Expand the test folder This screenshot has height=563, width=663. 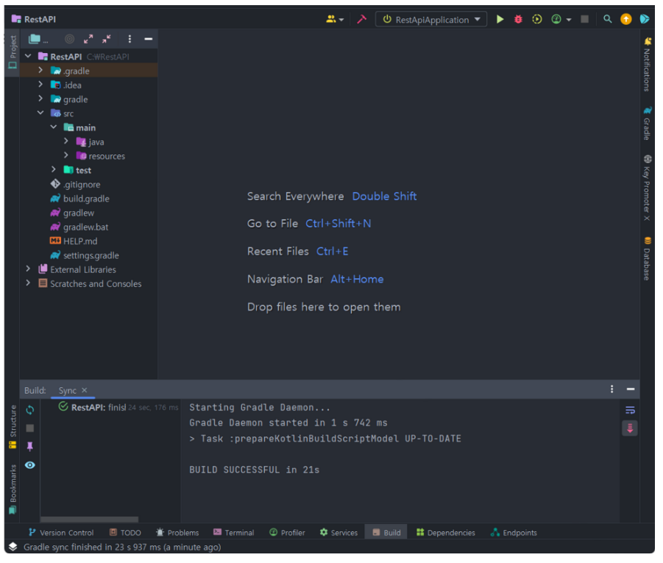point(54,169)
